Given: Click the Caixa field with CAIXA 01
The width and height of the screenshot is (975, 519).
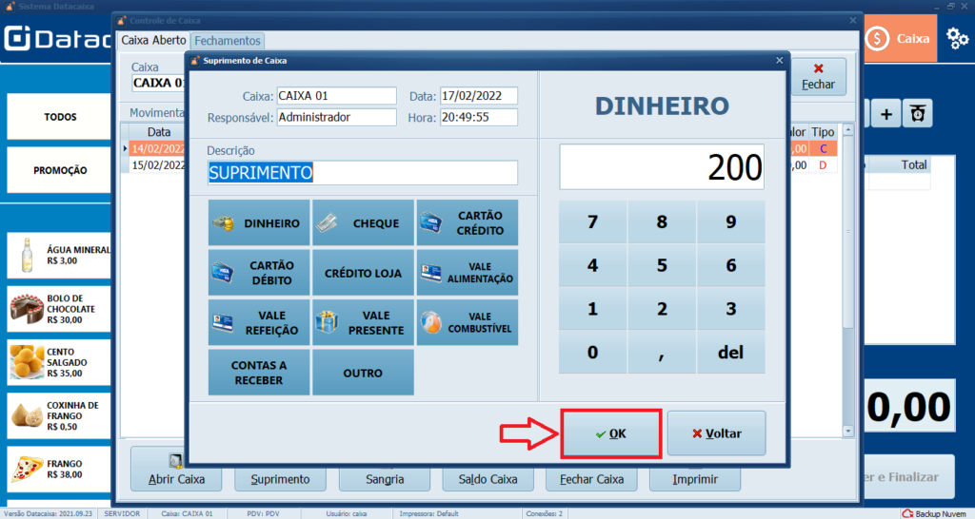Looking at the screenshot, I should click(x=336, y=96).
